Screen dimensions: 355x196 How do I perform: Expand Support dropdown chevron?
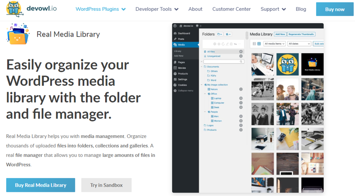tap(284, 9)
